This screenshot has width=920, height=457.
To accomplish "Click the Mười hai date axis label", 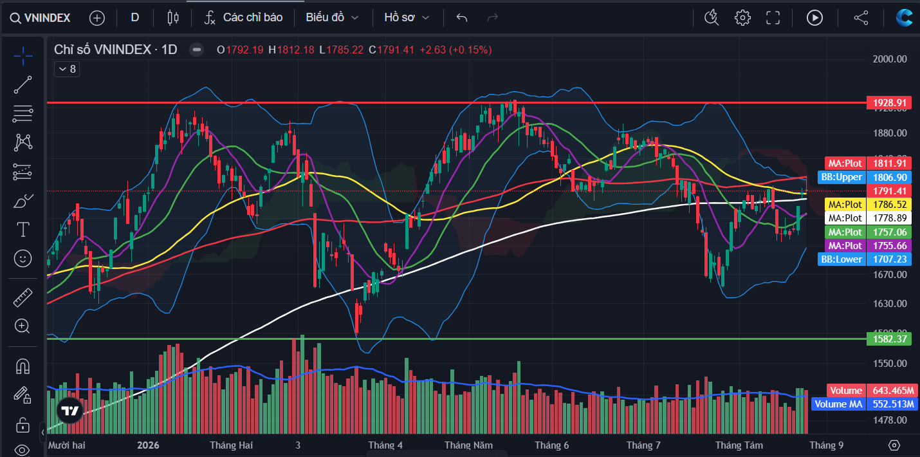I will [67, 445].
